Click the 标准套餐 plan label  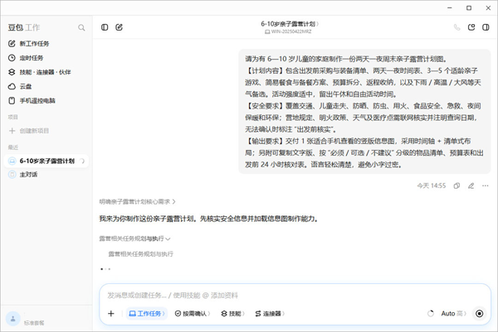pos(34,323)
